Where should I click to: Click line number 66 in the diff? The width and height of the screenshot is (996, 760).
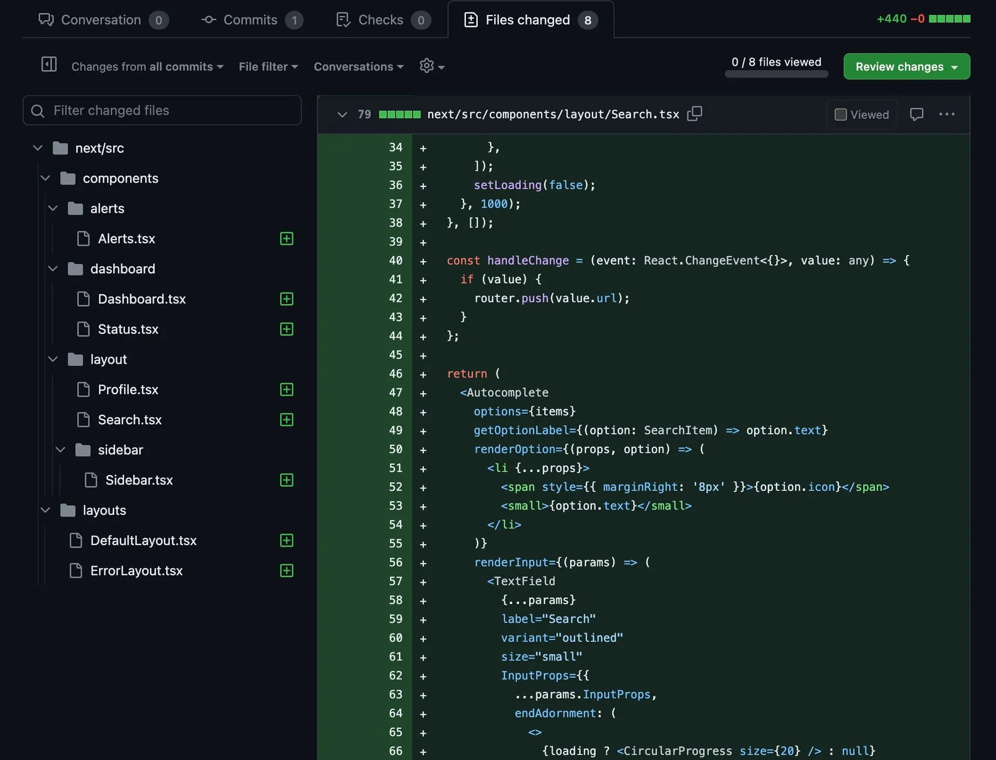[x=395, y=751]
